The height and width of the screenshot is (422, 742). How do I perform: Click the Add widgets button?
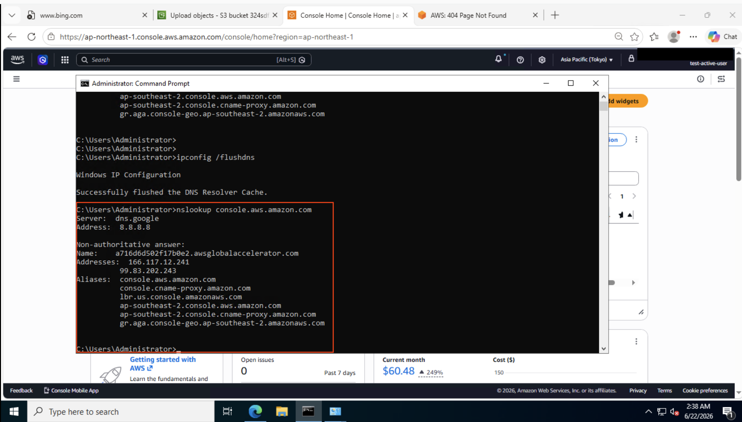pos(628,101)
